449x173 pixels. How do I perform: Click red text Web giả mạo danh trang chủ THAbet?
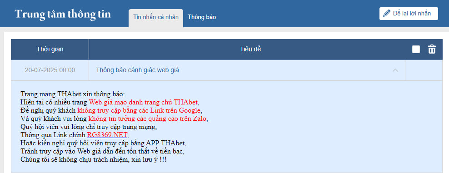(144, 102)
